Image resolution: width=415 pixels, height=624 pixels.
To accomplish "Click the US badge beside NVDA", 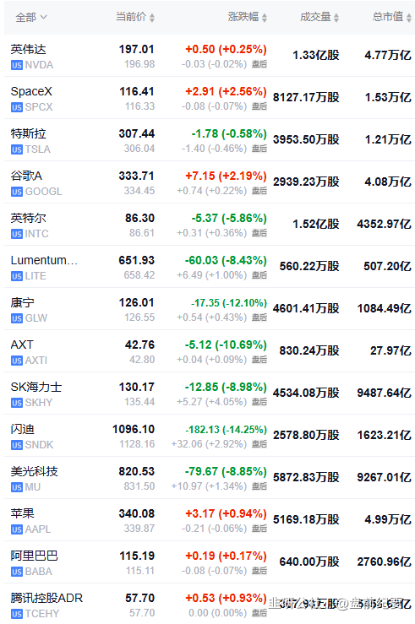I will click(17, 65).
